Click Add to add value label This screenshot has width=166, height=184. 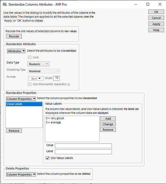[x=108, y=119]
